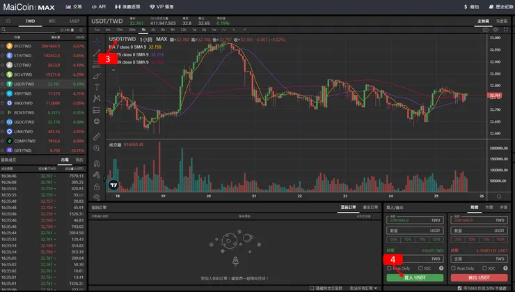Undo the last chart action

pos(235,29)
